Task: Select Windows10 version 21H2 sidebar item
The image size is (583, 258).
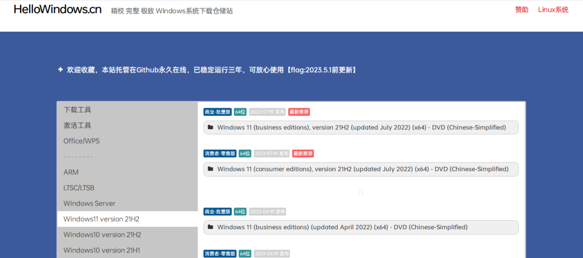Action: (127, 235)
